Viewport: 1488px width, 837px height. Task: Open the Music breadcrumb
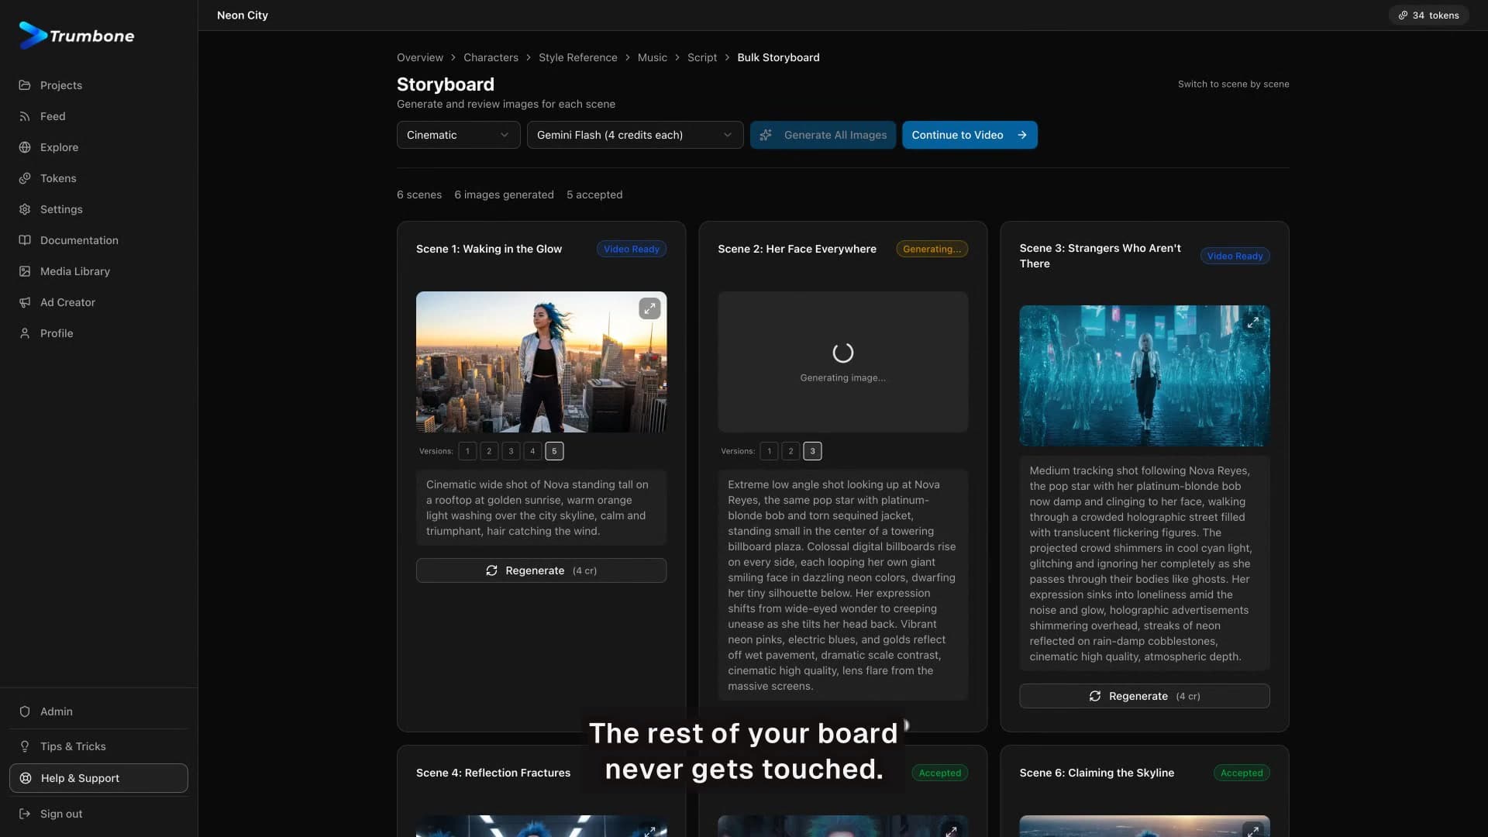652,57
